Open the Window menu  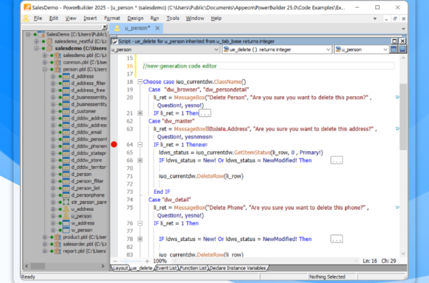(194, 19)
